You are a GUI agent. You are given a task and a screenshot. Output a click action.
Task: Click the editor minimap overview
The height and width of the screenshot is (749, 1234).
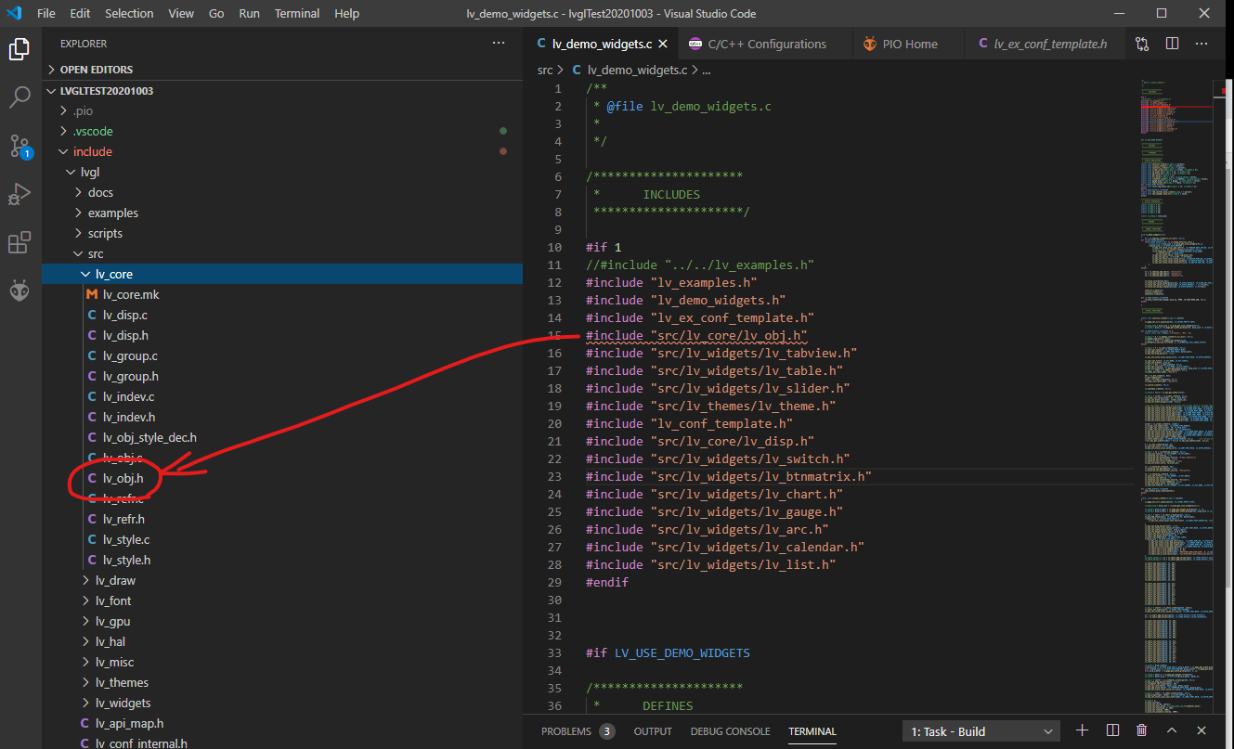pos(1176,394)
